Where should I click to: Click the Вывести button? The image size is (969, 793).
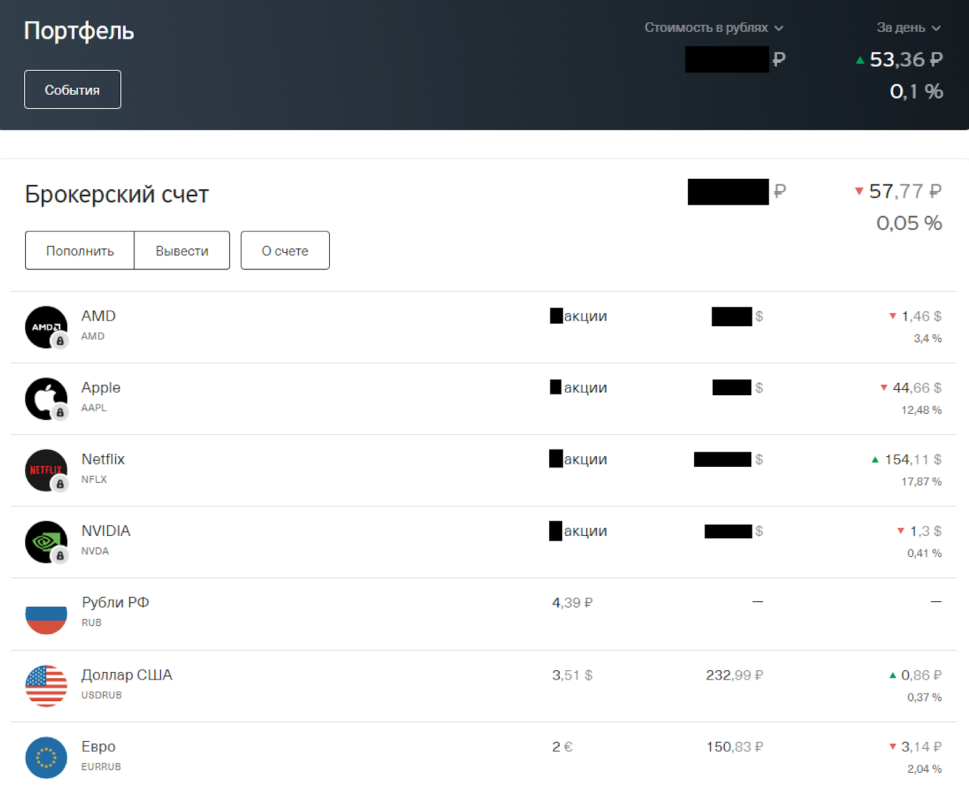click(182, 250)
